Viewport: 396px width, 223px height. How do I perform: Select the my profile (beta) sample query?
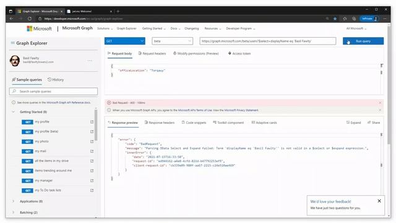click(x=46, y=131)
